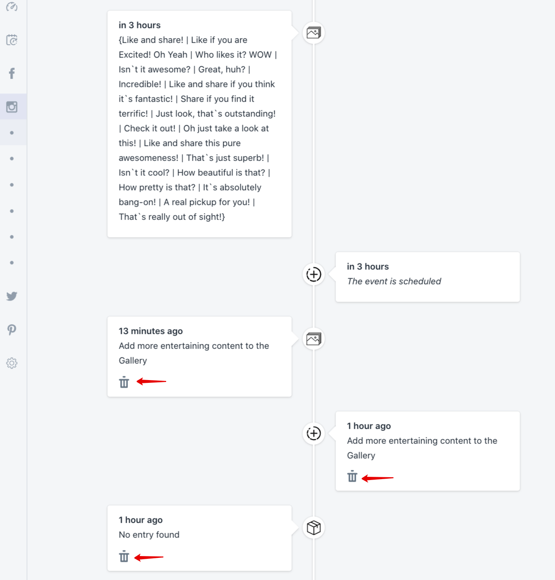Open the scheduler calendar icon in sidebar
The width and height of the screenshot is (555, 580).
point(12,40)
